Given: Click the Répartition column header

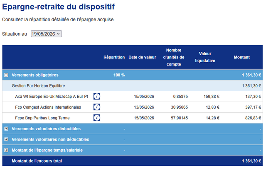Looking at the screenshot, I should coord(114,57).
